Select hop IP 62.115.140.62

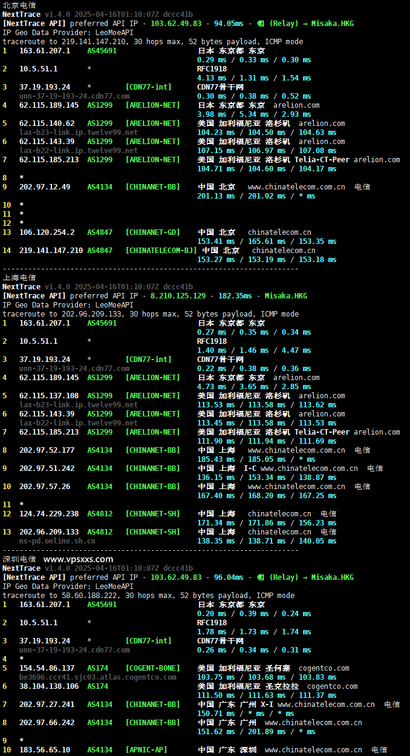47,123
